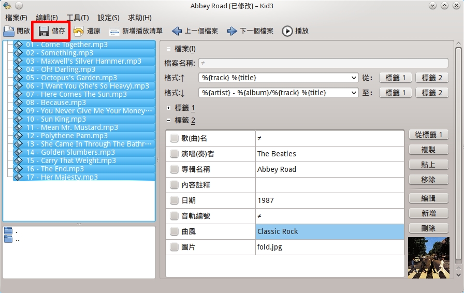Select 12 - Polythene Pam.mp3

pos(84,136)
